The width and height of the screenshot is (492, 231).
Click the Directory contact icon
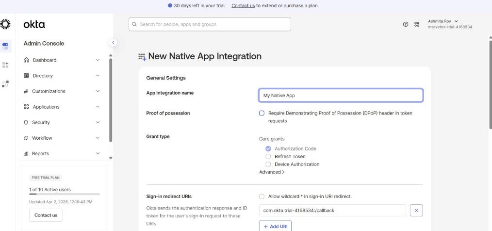tap(26, 76)
